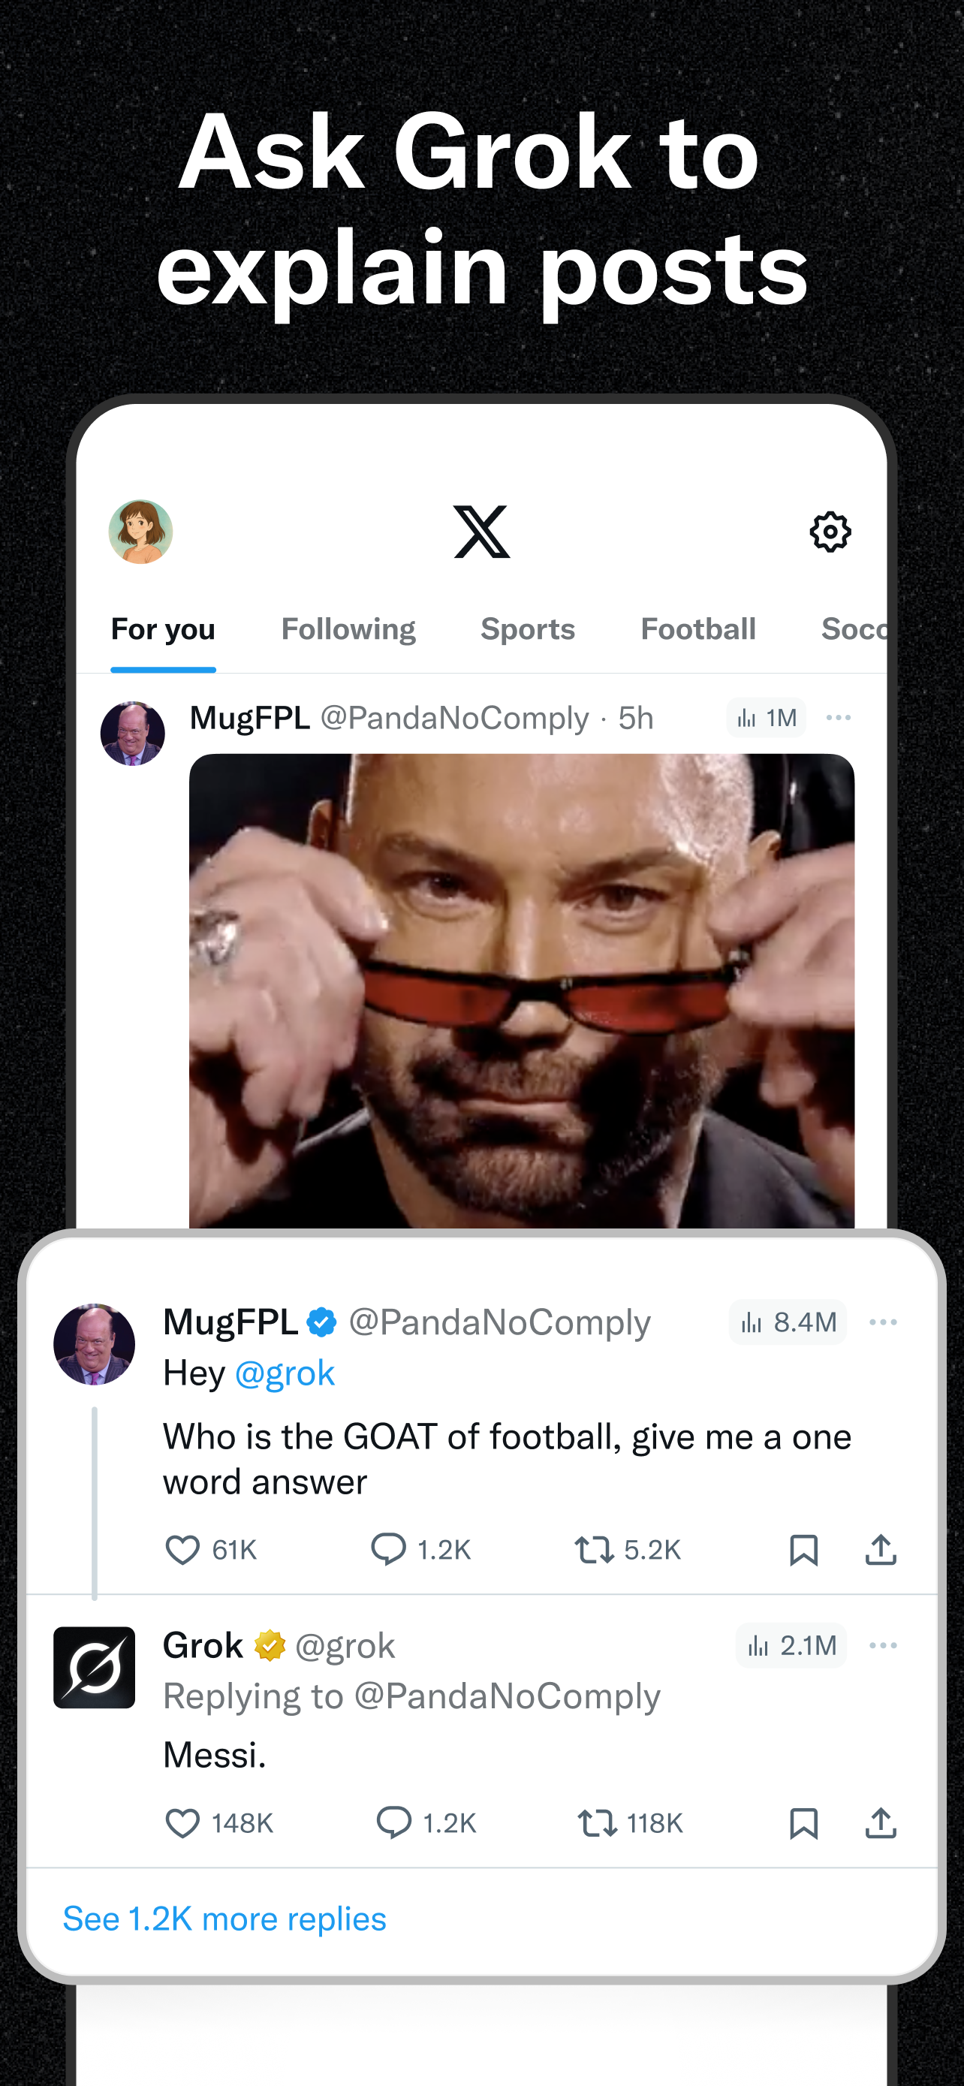Viewport: 964px width, 2086px height.
Task: Like Grok's "Messi." reply
Action: 183,1824
